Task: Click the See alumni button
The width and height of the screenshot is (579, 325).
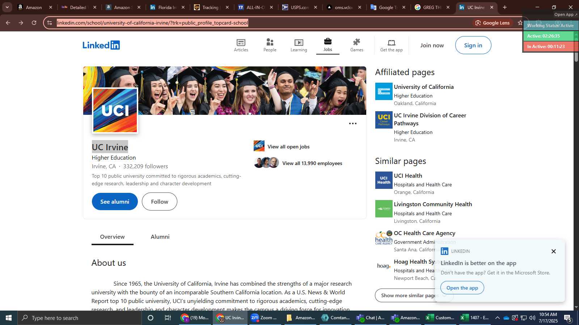Action: pos(115,201)
